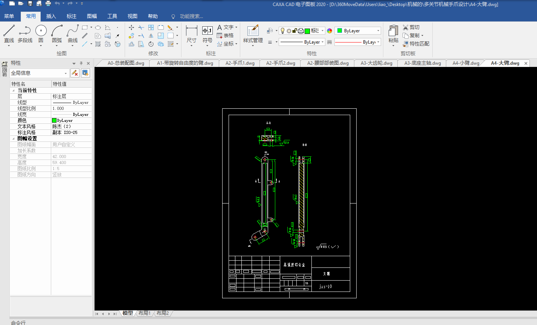
Task: Open the color wheel picker icon
Action: point(330,31)
